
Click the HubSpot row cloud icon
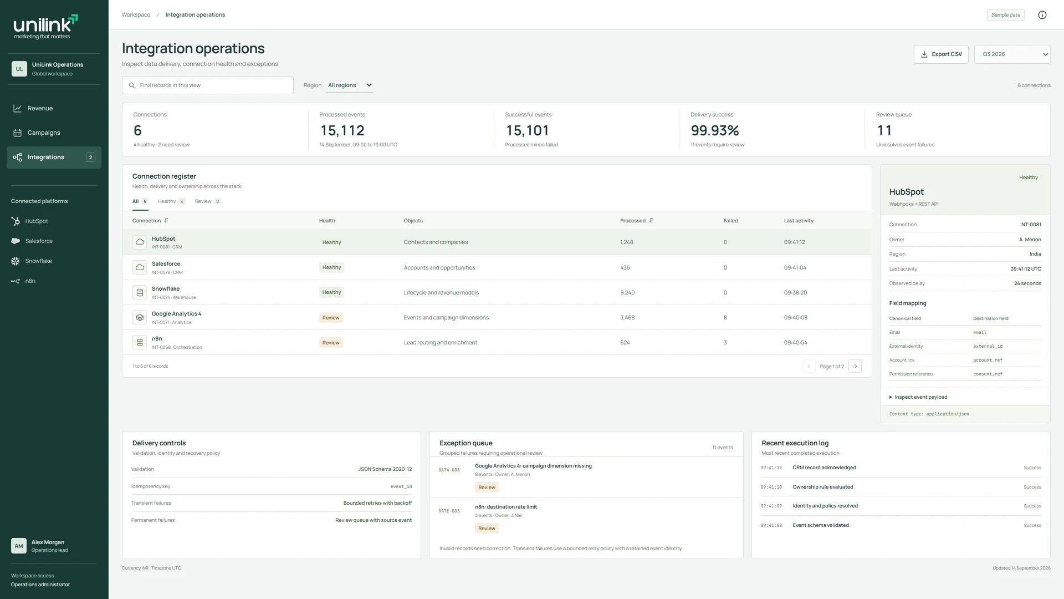140,242
